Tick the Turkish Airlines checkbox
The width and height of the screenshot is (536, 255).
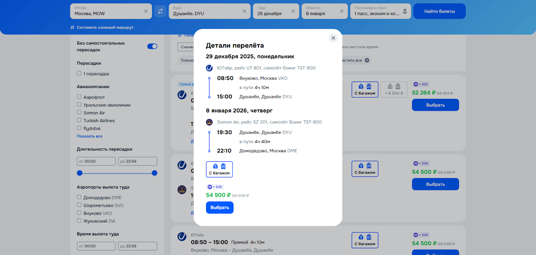79,120
